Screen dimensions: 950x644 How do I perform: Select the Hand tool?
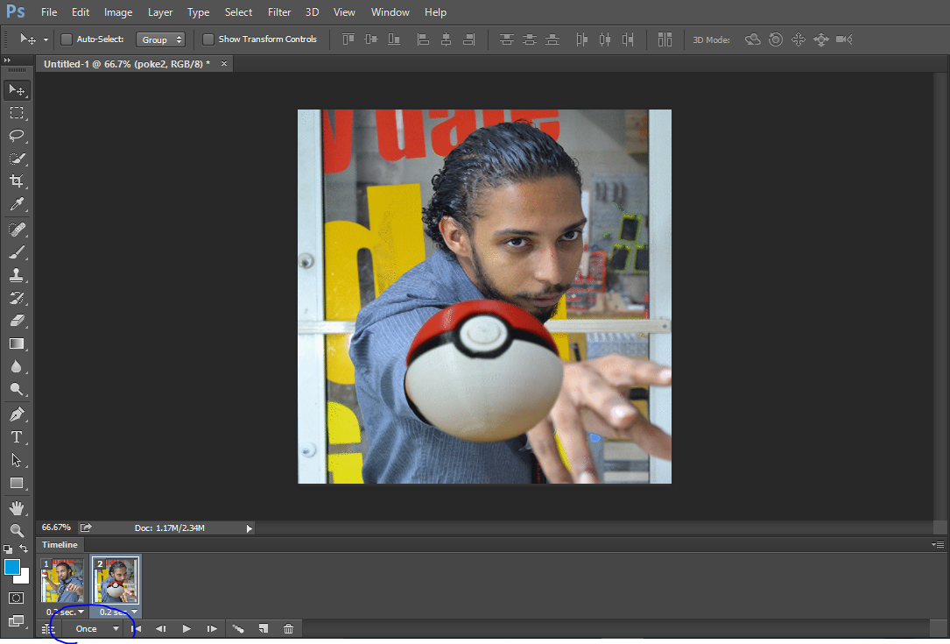click(x=17, y=507)
